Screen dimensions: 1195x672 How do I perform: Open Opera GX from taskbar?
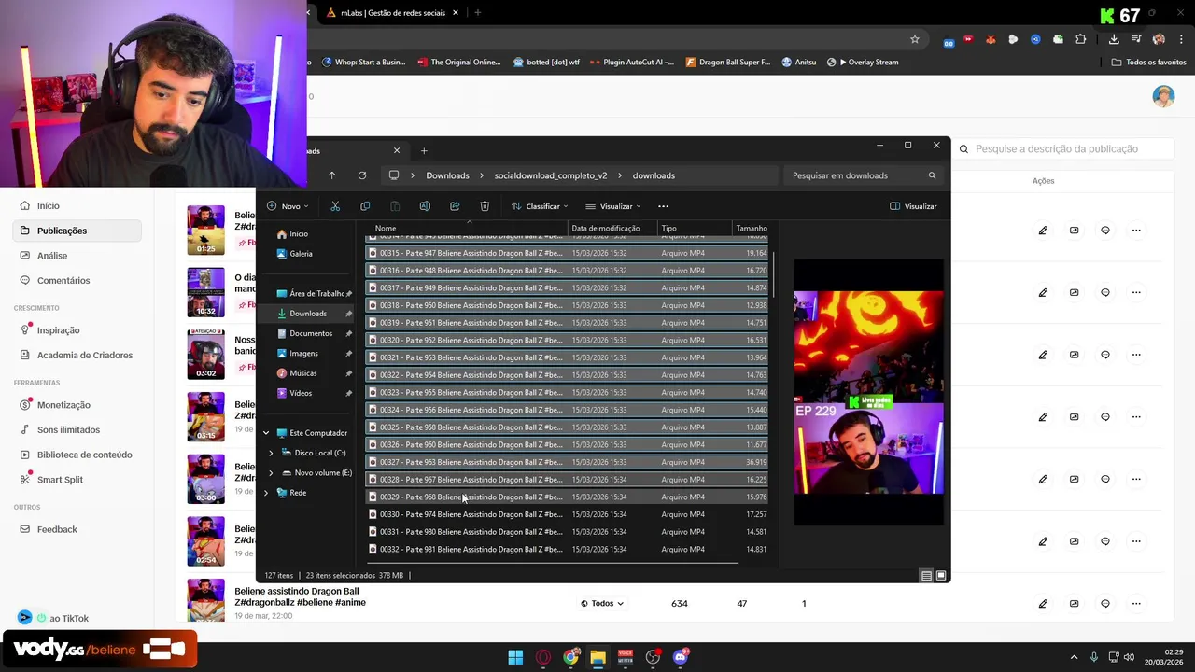(x=543, y=657)
